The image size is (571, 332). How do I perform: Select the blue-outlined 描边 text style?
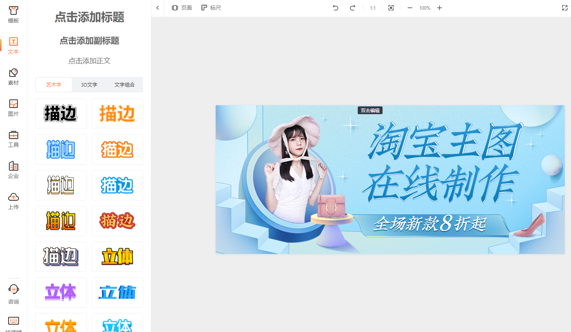point(61,149)
